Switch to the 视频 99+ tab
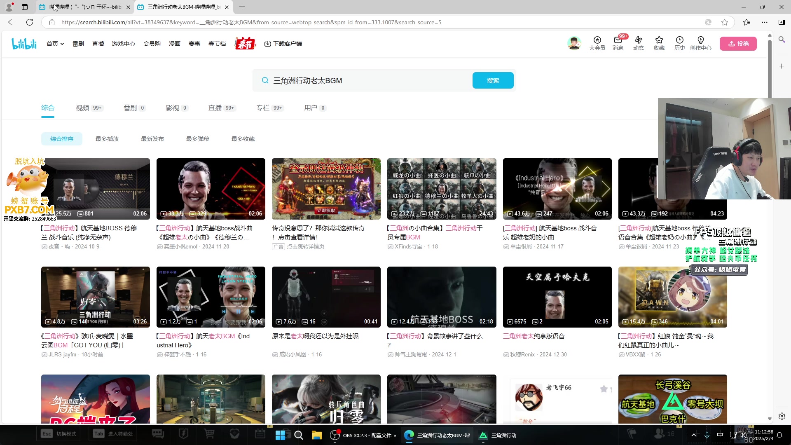Viewport: 791px width, 445px height. tap(89, 108)
